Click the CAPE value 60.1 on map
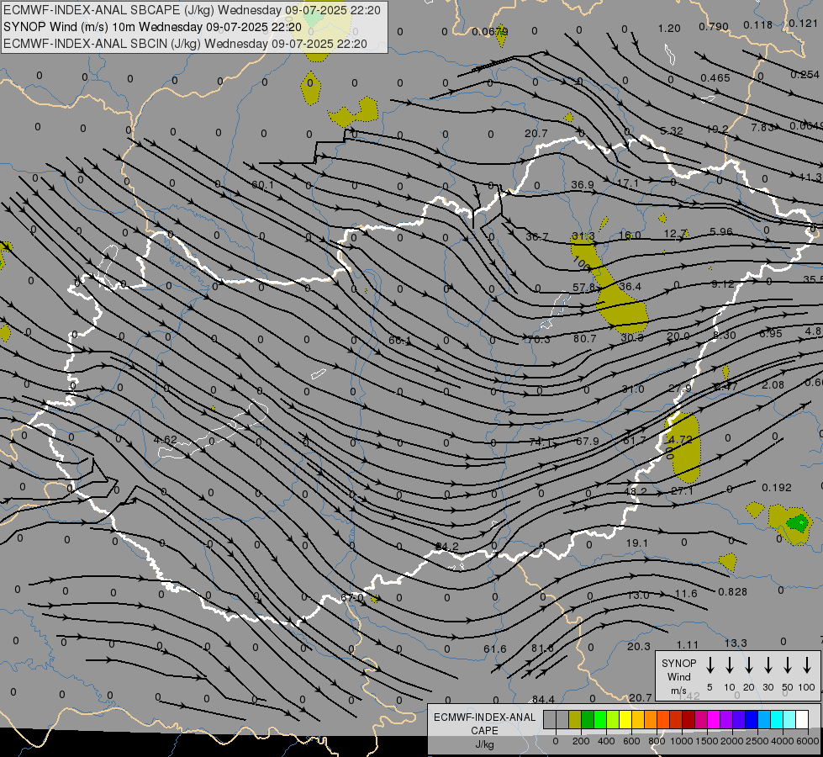Screen dimensions: 823x757 coord(262,185)
